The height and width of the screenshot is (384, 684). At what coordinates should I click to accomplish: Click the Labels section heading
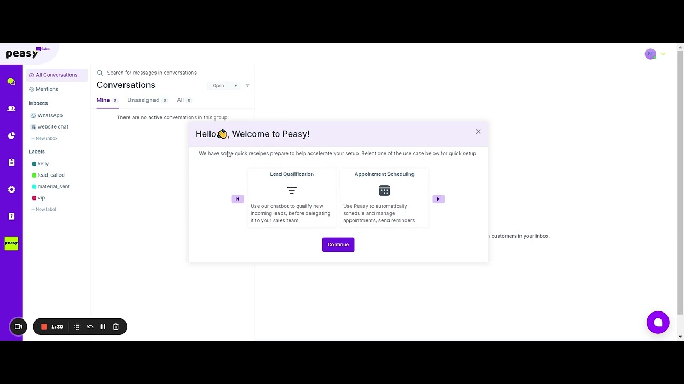37,152
